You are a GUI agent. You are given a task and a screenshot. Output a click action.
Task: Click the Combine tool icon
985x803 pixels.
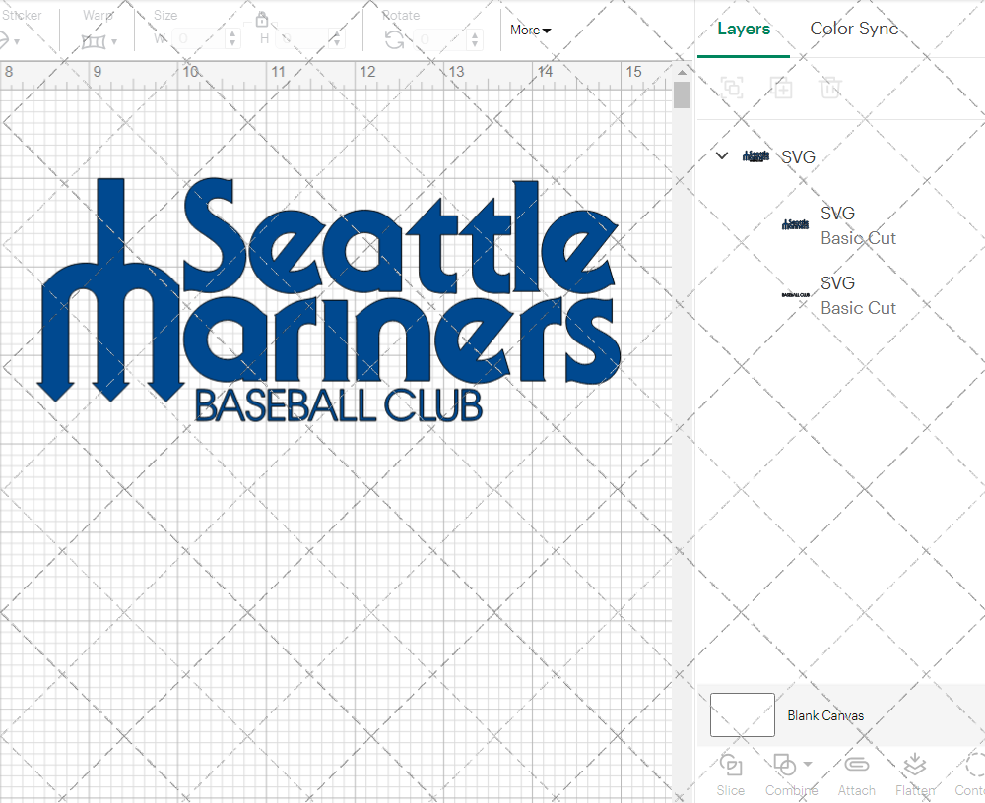tap(784, 765)
